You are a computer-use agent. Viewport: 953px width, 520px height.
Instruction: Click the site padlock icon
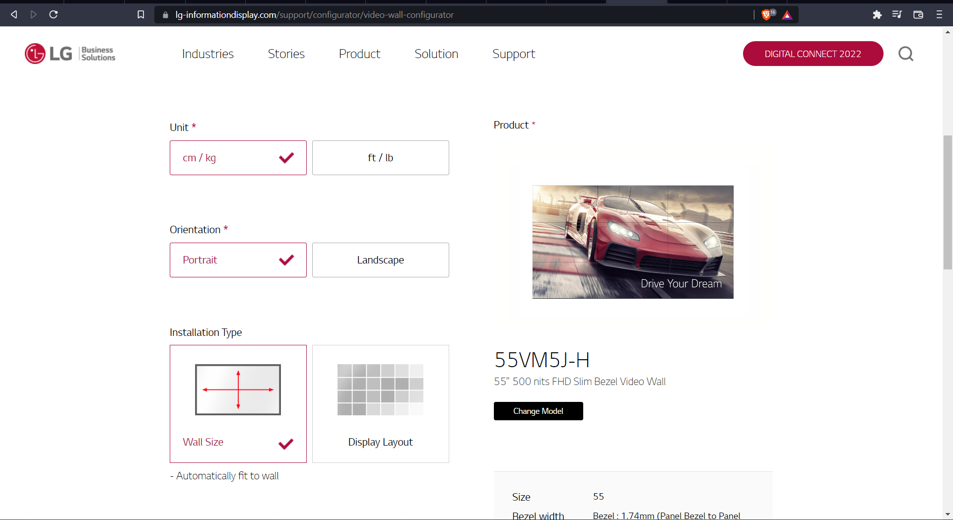(166, 15)
